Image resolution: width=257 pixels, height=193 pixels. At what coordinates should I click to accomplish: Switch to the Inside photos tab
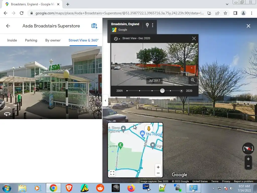click(12, 40)
